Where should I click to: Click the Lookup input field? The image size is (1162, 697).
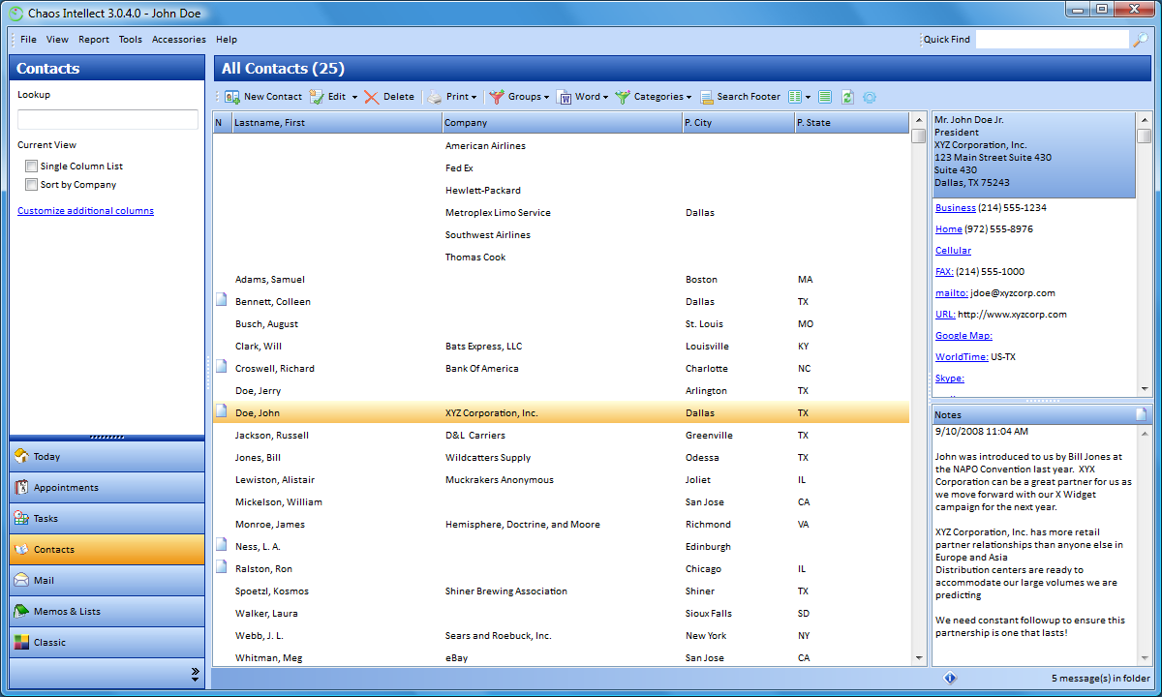[x=107, y=120]
